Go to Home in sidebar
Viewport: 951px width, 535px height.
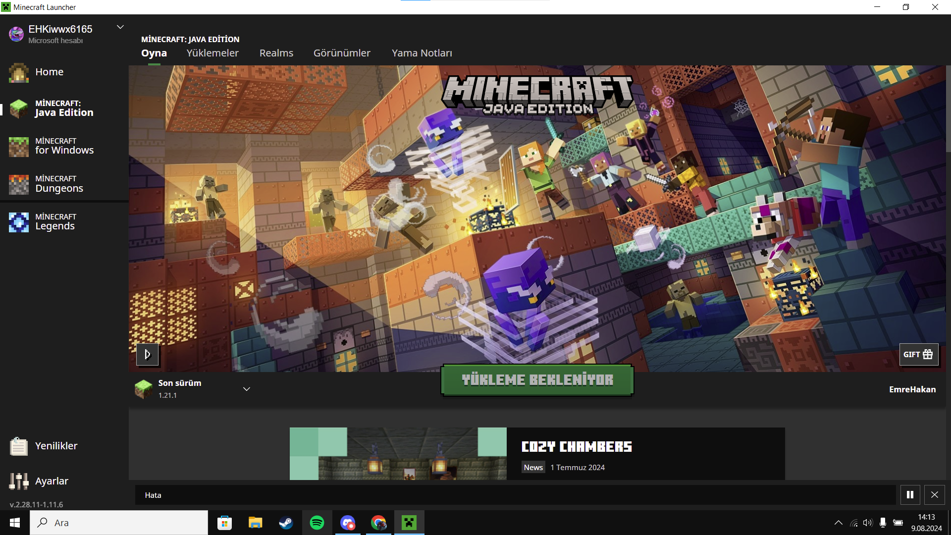(49, 72)
